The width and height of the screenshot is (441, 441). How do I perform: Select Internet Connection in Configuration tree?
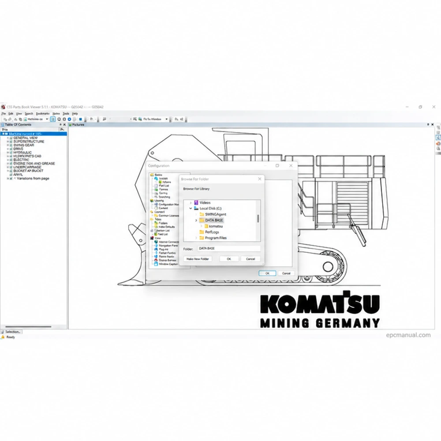tap(167, 242)
